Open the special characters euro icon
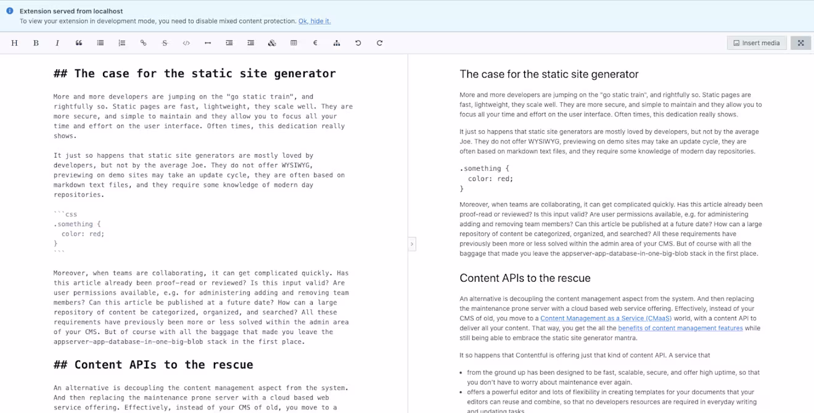The image size is (814, 413). (315, 43)
